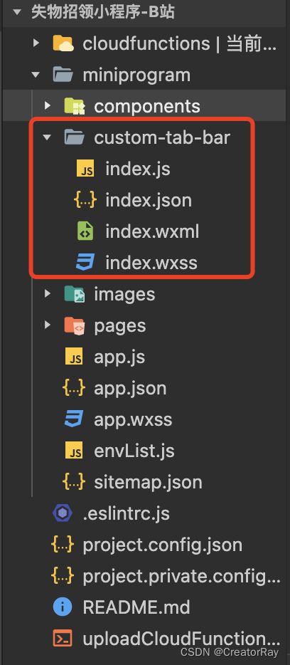Click the blue CSS icon beside index.wxss
The width and height of the screenshot is (290, 665).
coord(85,263)
